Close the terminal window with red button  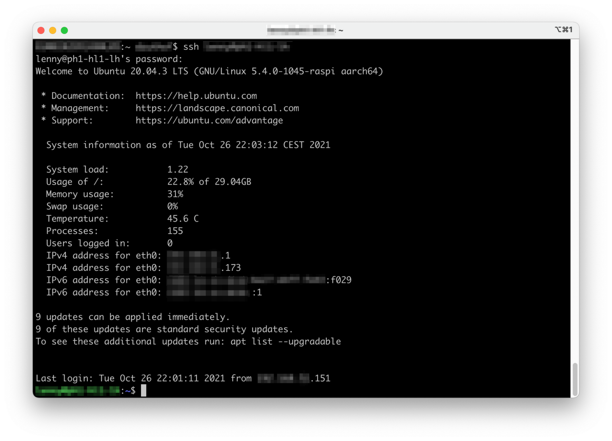[41, 30]
